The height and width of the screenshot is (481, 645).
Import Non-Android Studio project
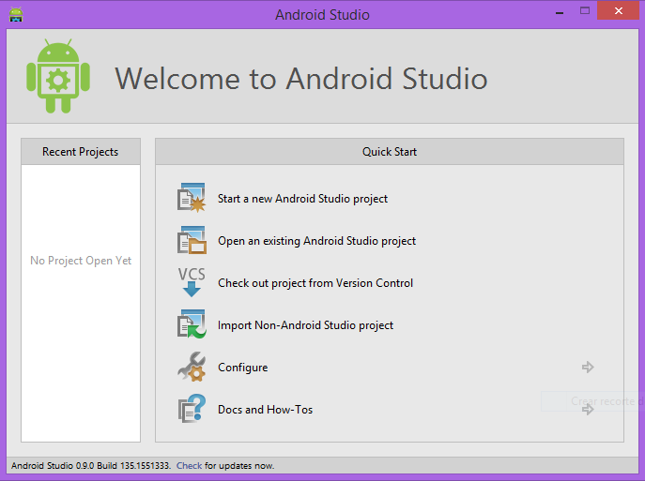[x=305, y=325]
